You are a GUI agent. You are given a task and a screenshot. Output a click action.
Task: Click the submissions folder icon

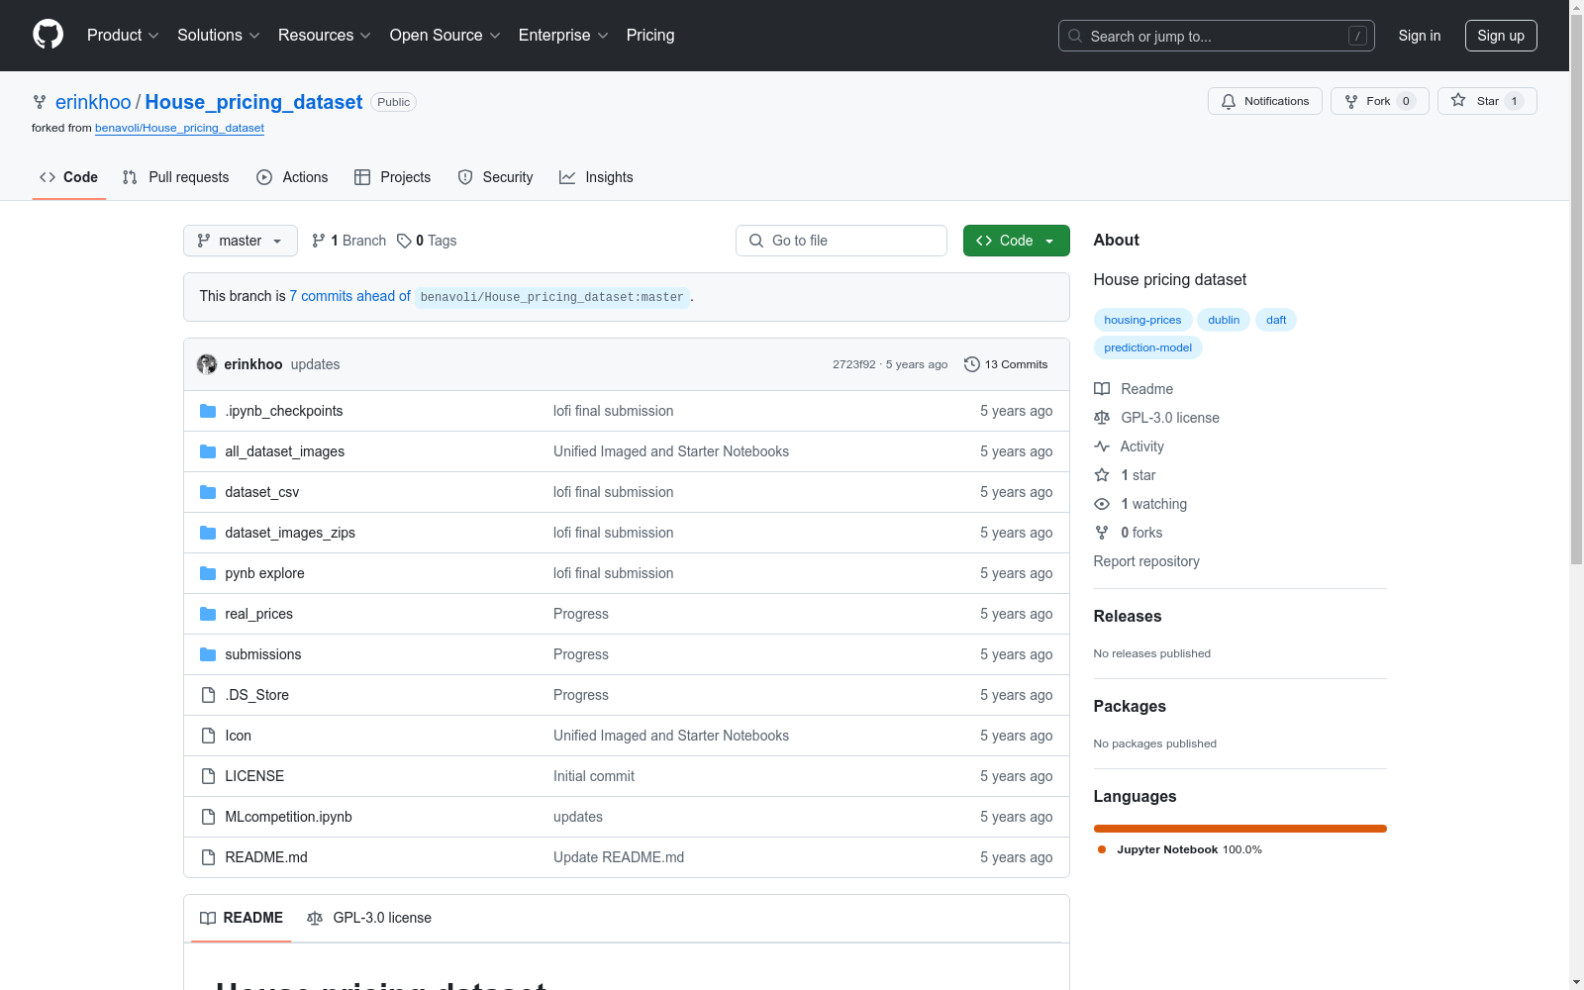208,654
